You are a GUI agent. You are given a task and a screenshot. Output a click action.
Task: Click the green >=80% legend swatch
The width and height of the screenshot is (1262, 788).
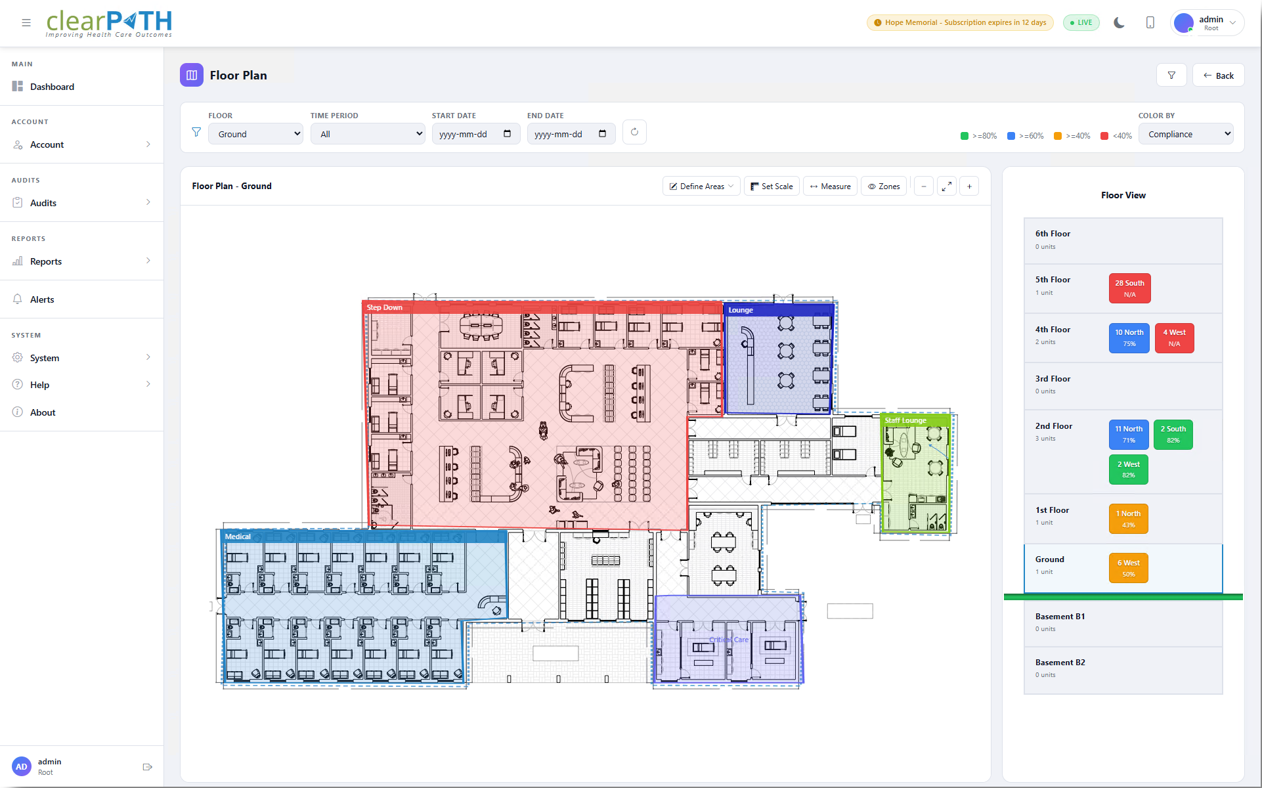pos(965,136)
